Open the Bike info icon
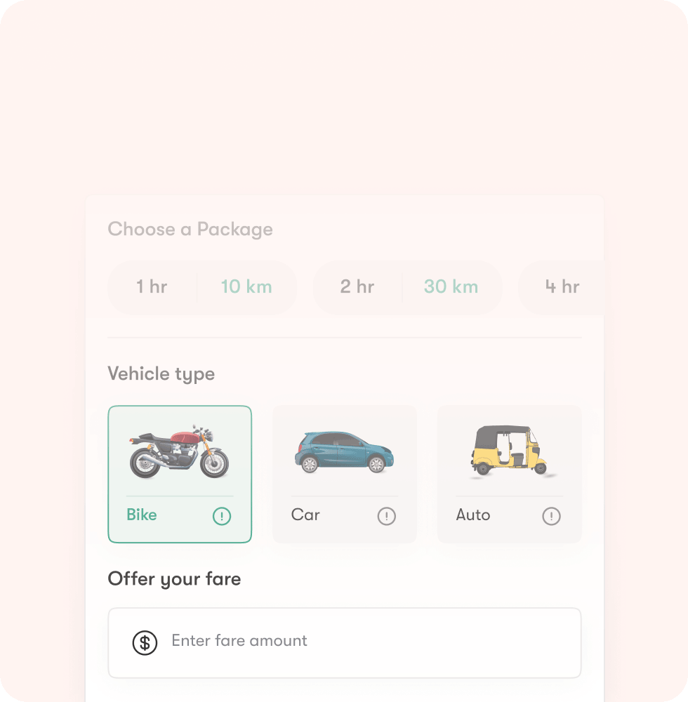 222,516
